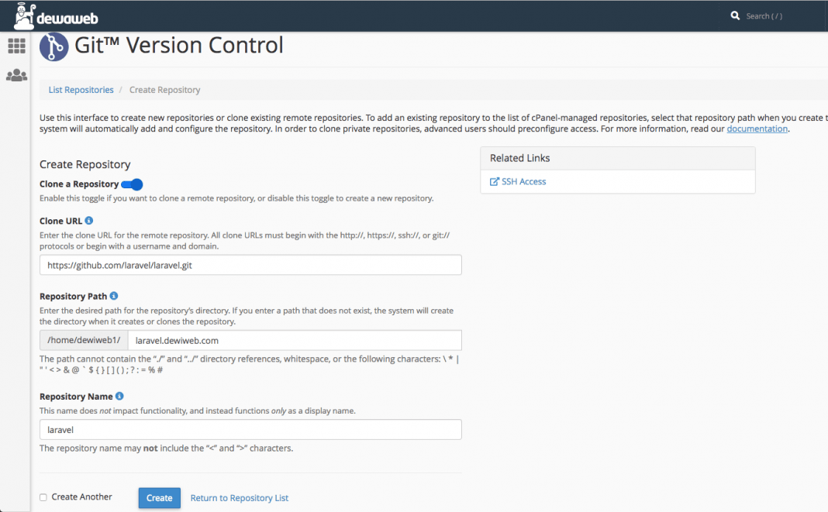Go to List Repositories breadcrumb
The image size is (828, 512).
click(x=81, y=90)
